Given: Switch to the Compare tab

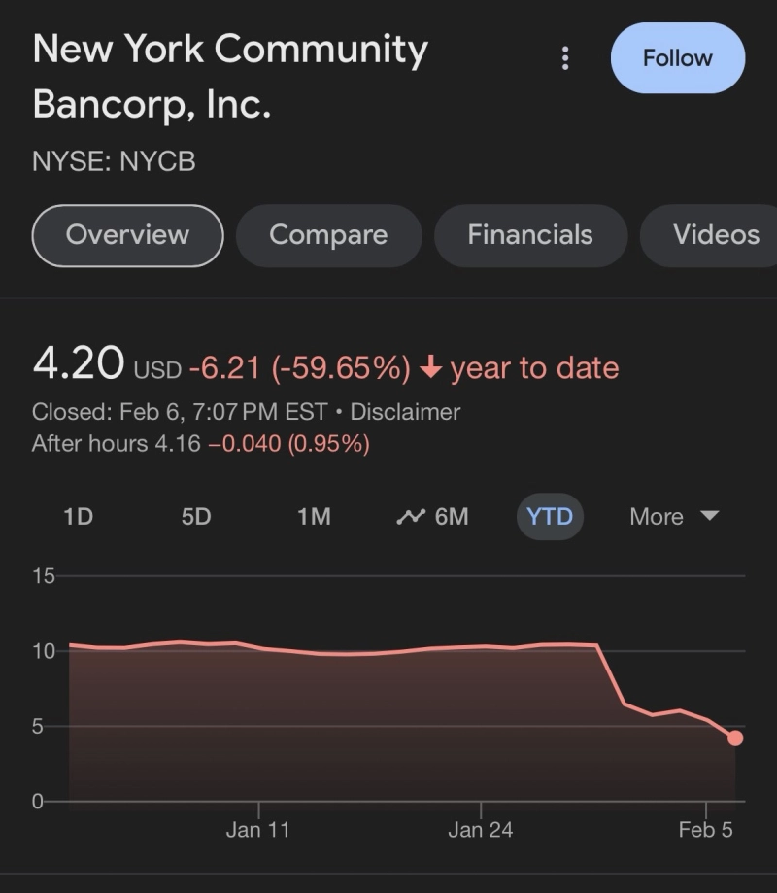Looking at the screenshot, I should pyautogui.click(x=328, y=235).
